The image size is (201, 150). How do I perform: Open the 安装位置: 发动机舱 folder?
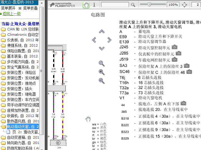coord(20,78)
